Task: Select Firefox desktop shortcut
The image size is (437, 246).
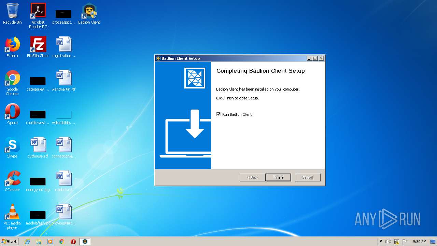Action: click(12, 47)
